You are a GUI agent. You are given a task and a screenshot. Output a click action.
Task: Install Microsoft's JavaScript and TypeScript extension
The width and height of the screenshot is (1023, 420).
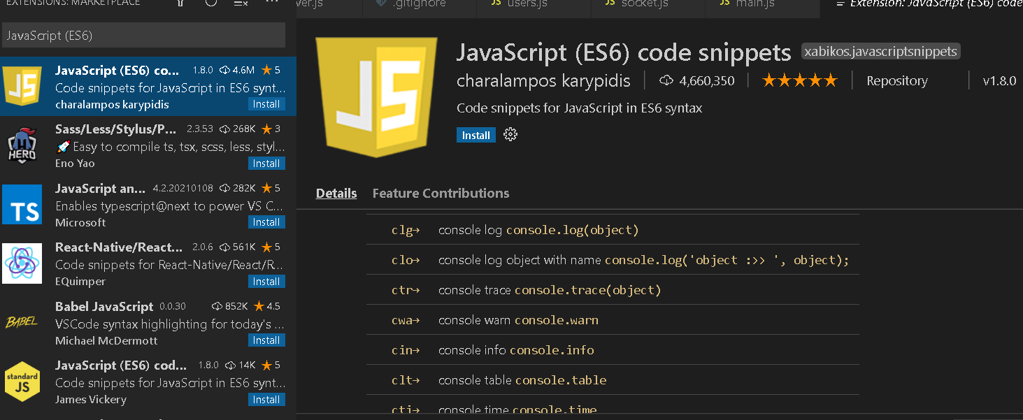[266, 222]
